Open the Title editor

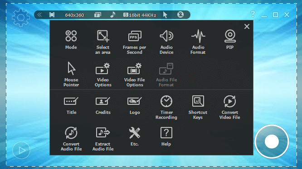coord(71,105)
